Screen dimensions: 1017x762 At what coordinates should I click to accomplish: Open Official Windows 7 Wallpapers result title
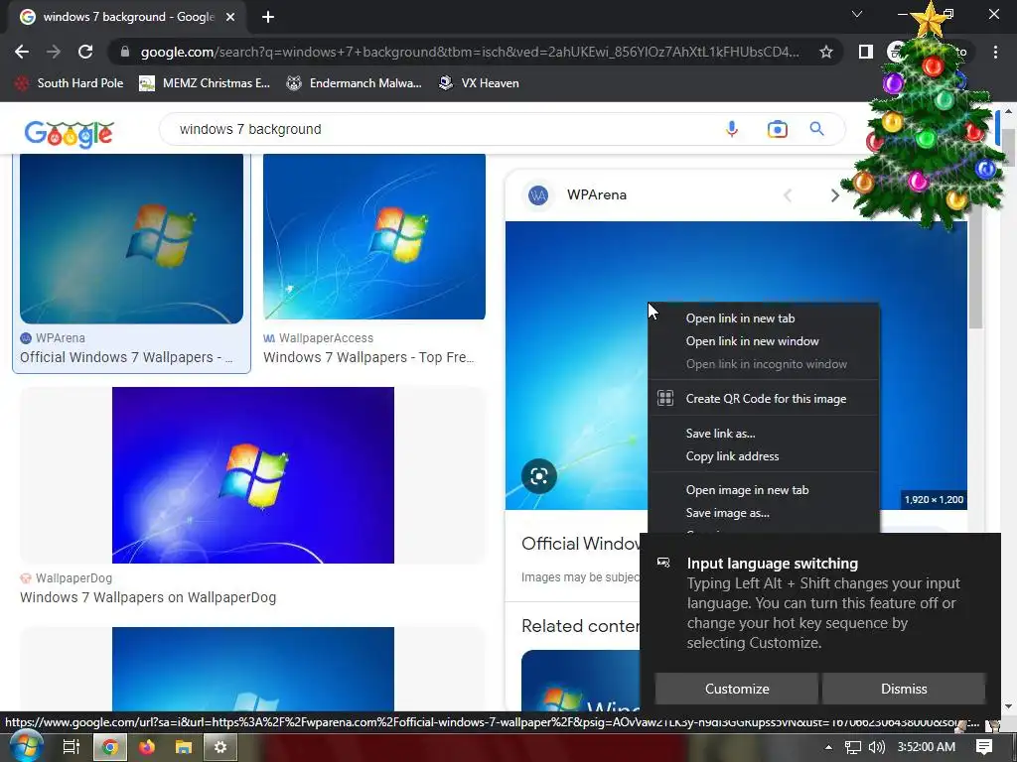click(126, 357)
